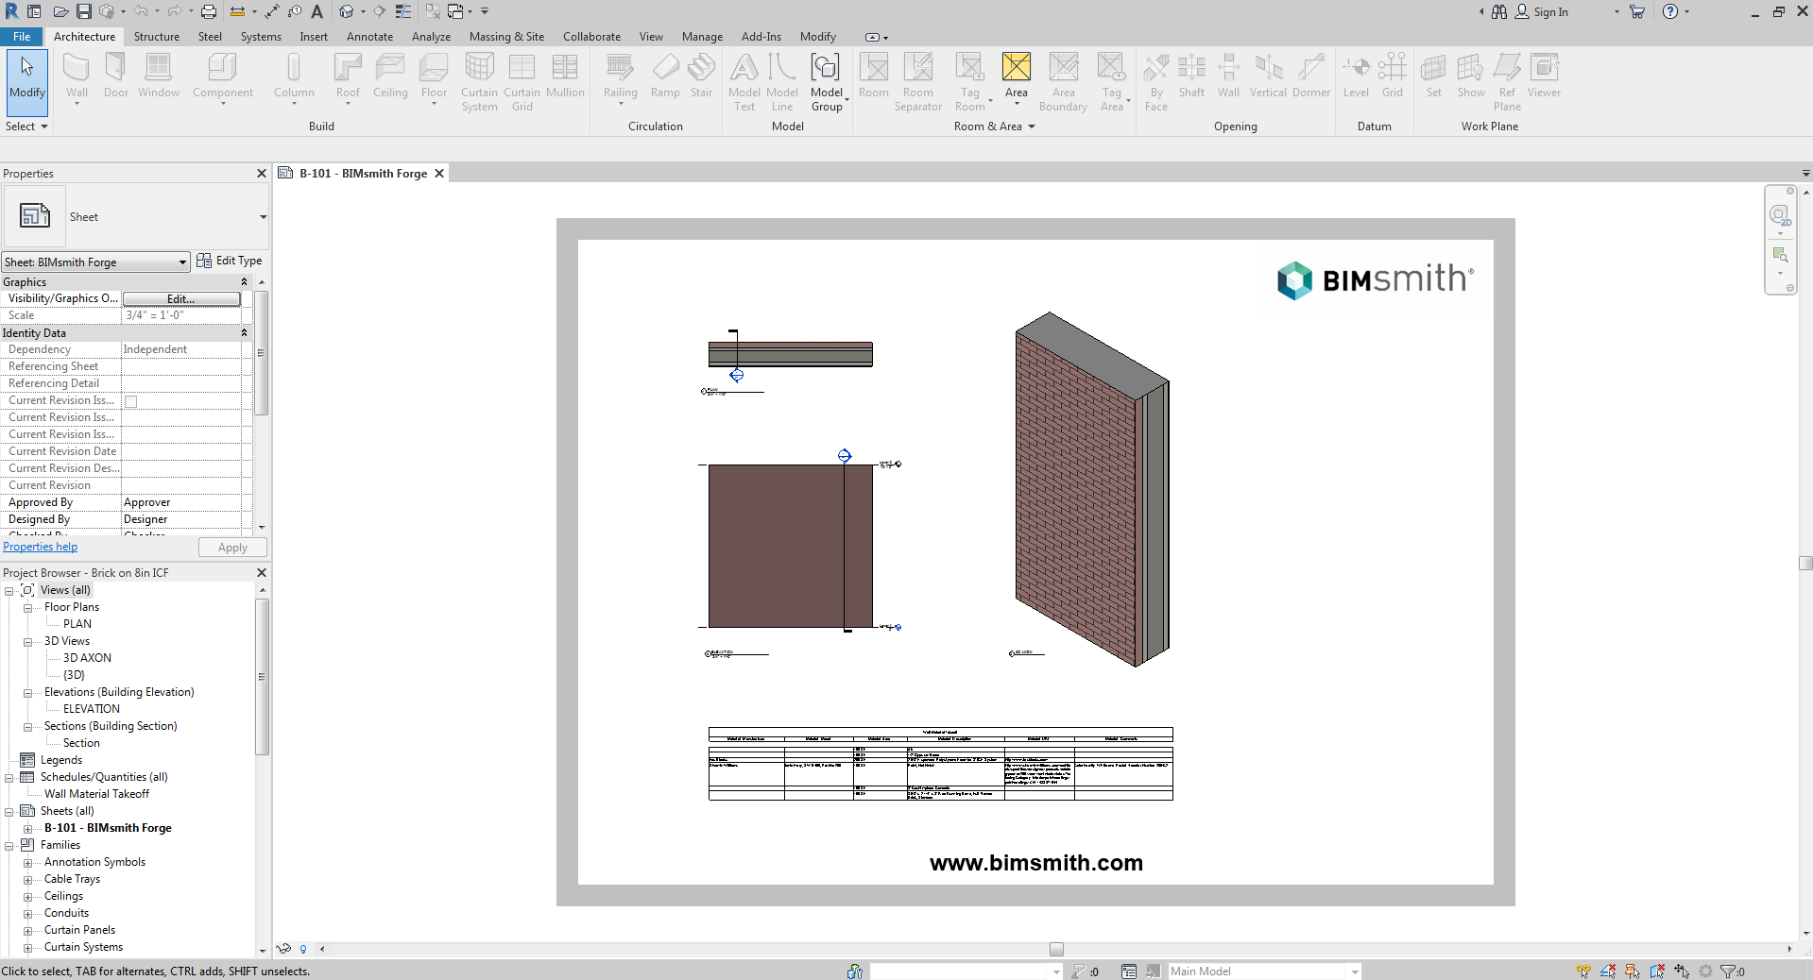Open the Collaborate ribbon tab
Image resolution: width=1813 pixels, height=980 pixels.
[591, 37]
